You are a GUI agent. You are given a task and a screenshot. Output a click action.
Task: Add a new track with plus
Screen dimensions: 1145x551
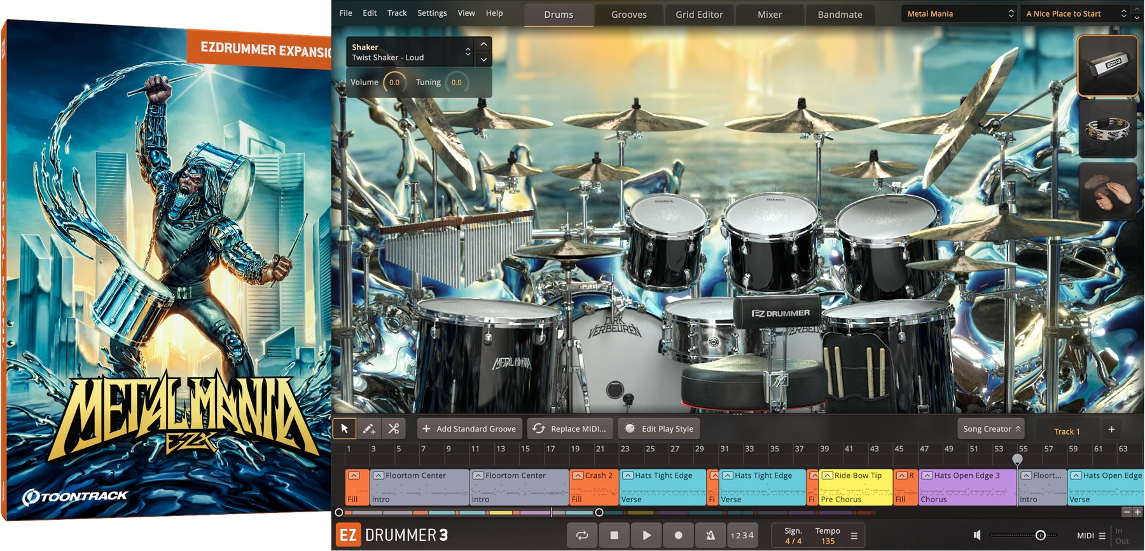[x=1111, y=430]
